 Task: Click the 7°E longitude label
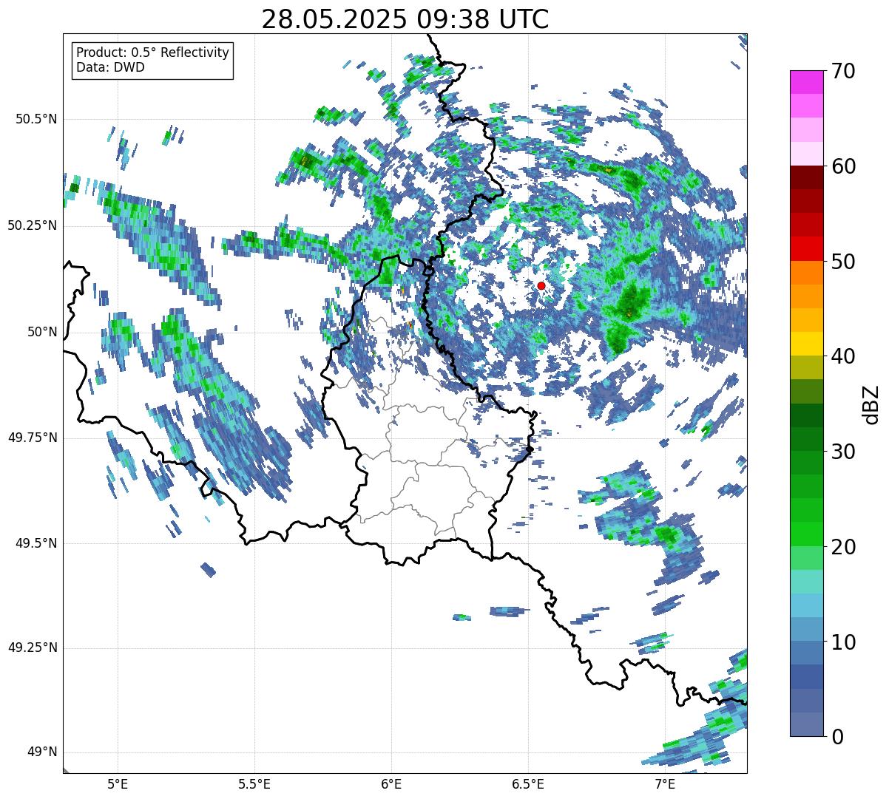[665, 783]
